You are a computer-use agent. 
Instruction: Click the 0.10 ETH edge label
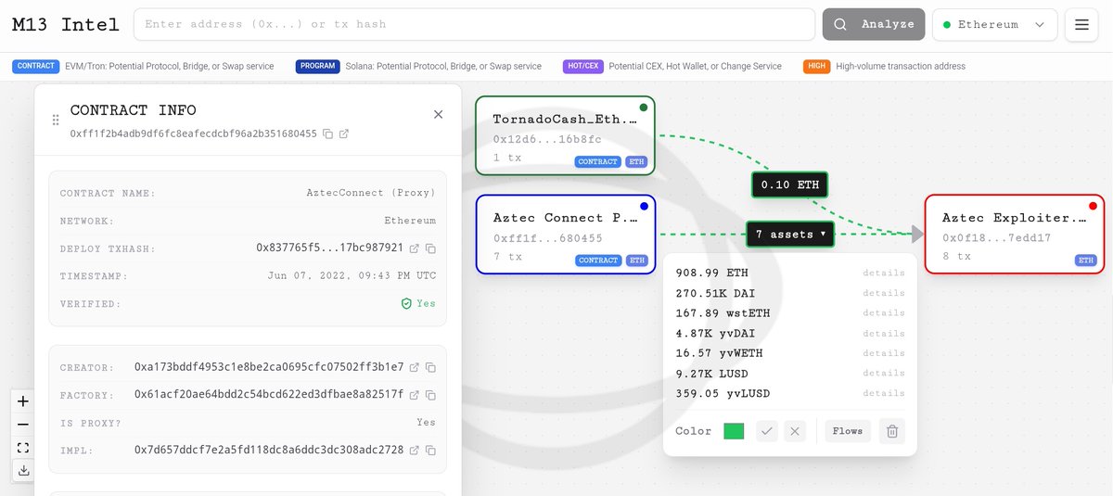pyautogui.click(x=789, y=184)
